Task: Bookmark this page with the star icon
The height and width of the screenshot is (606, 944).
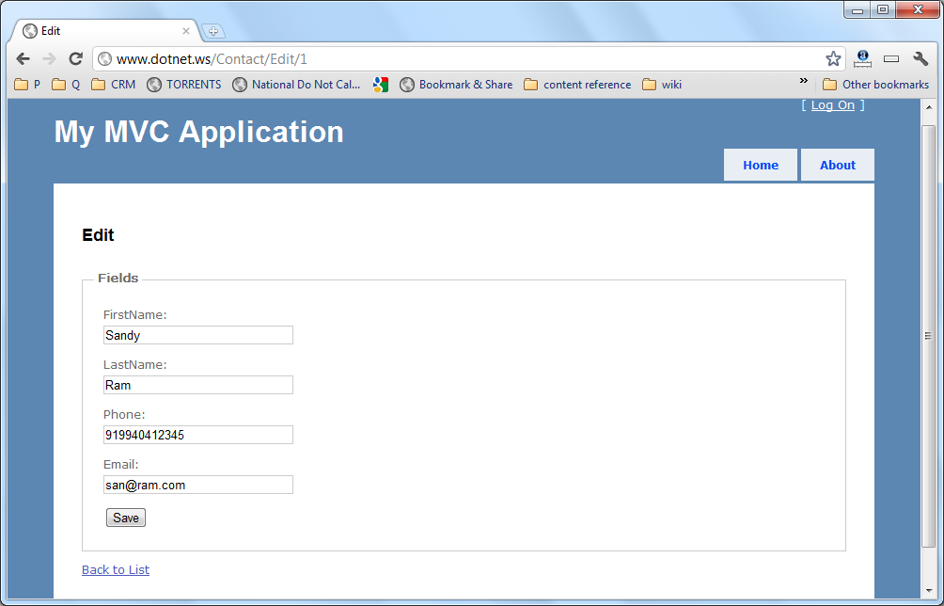Action: pos(833,59)
